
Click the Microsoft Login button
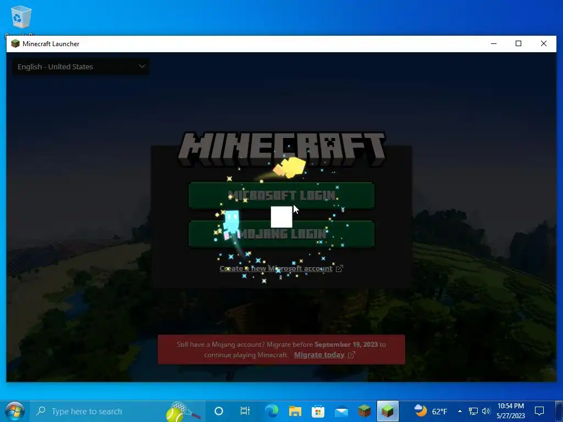click(281, 195)
